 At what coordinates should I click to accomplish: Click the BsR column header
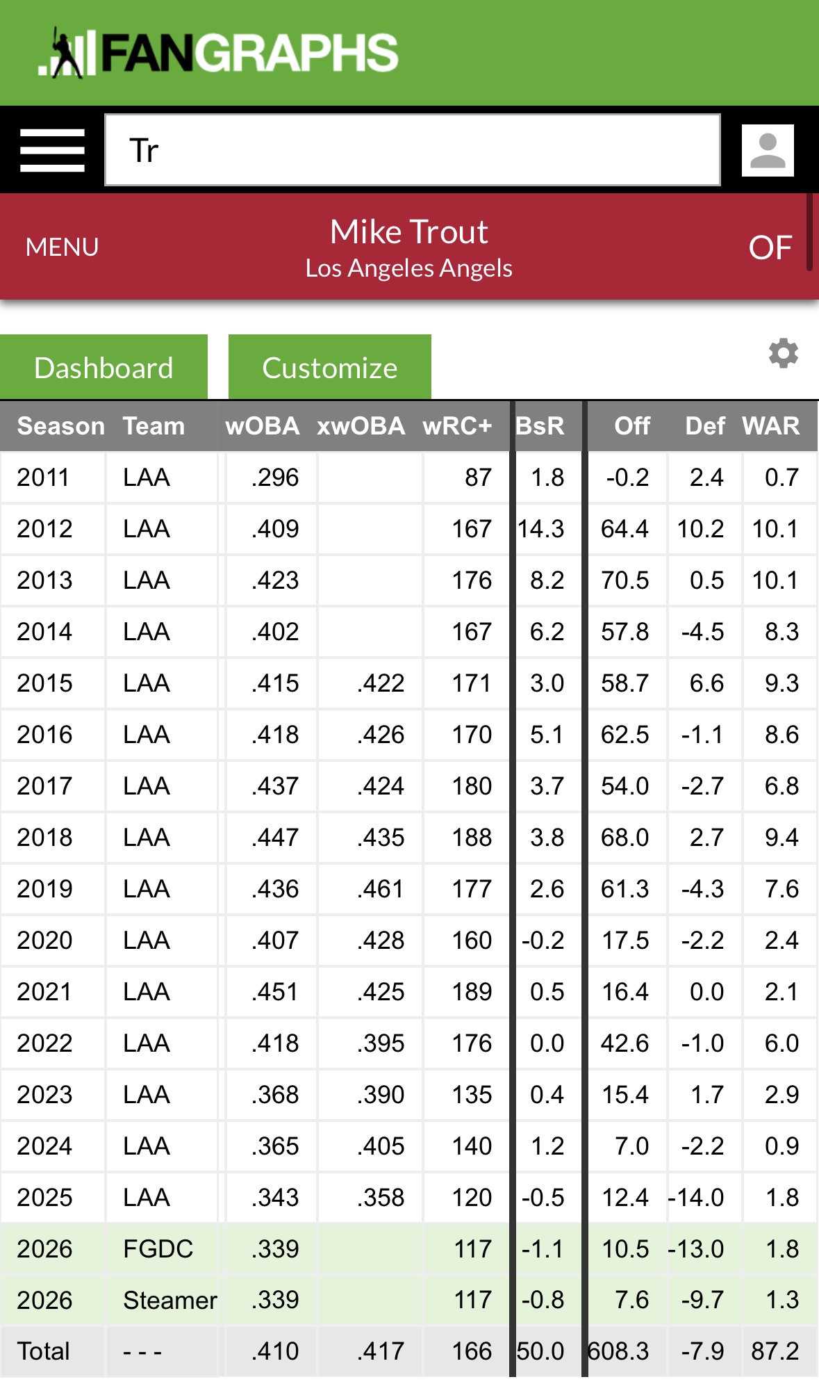pos(540,425)
